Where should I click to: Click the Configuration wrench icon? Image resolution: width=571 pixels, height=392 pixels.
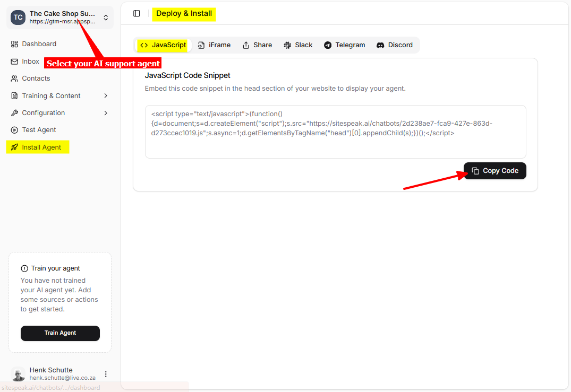[14, 113]
